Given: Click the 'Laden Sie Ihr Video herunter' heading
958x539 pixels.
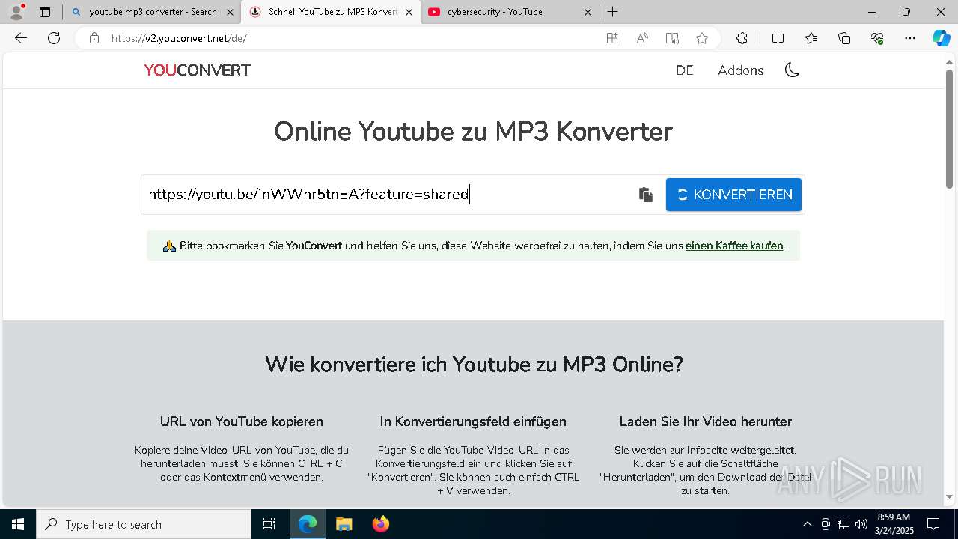Looking at the screenshot, I should [705, 421].
